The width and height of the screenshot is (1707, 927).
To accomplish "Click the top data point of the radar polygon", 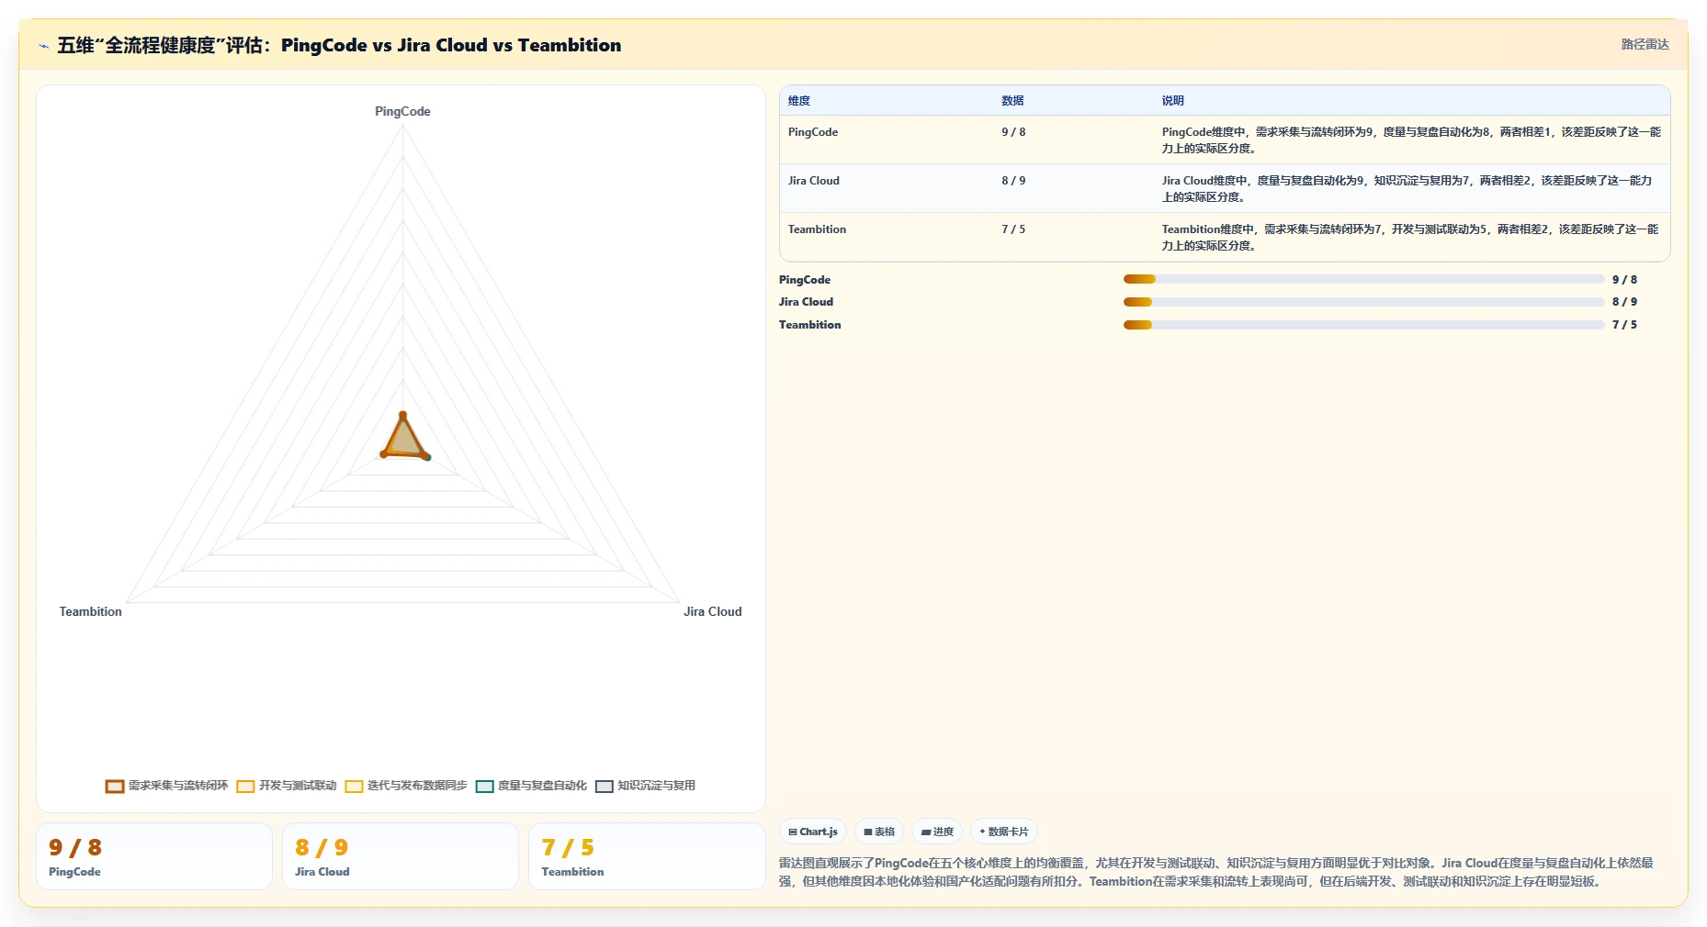I will [402, 416].
